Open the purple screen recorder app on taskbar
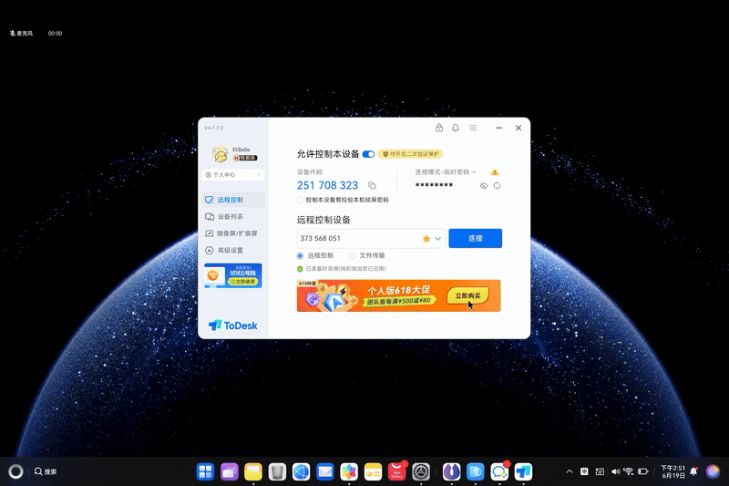This screenshot has height=486, width=729. pyautogui.click(x=230, y=471)
